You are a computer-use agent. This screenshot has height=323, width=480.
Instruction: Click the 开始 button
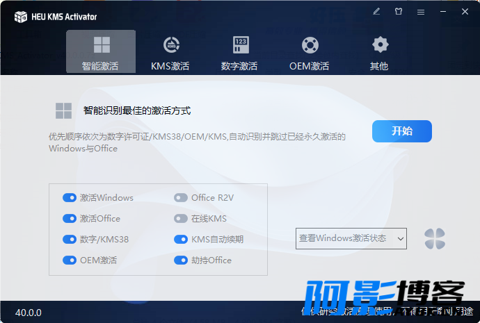402,131
